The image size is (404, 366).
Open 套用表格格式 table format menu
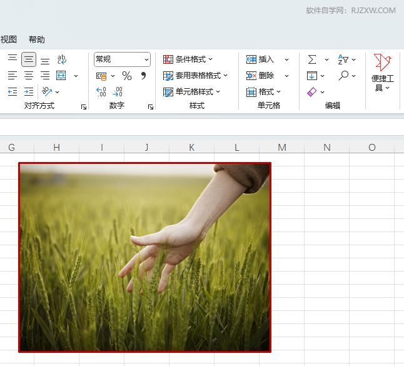pyautogui.click(x=195, y=76)
